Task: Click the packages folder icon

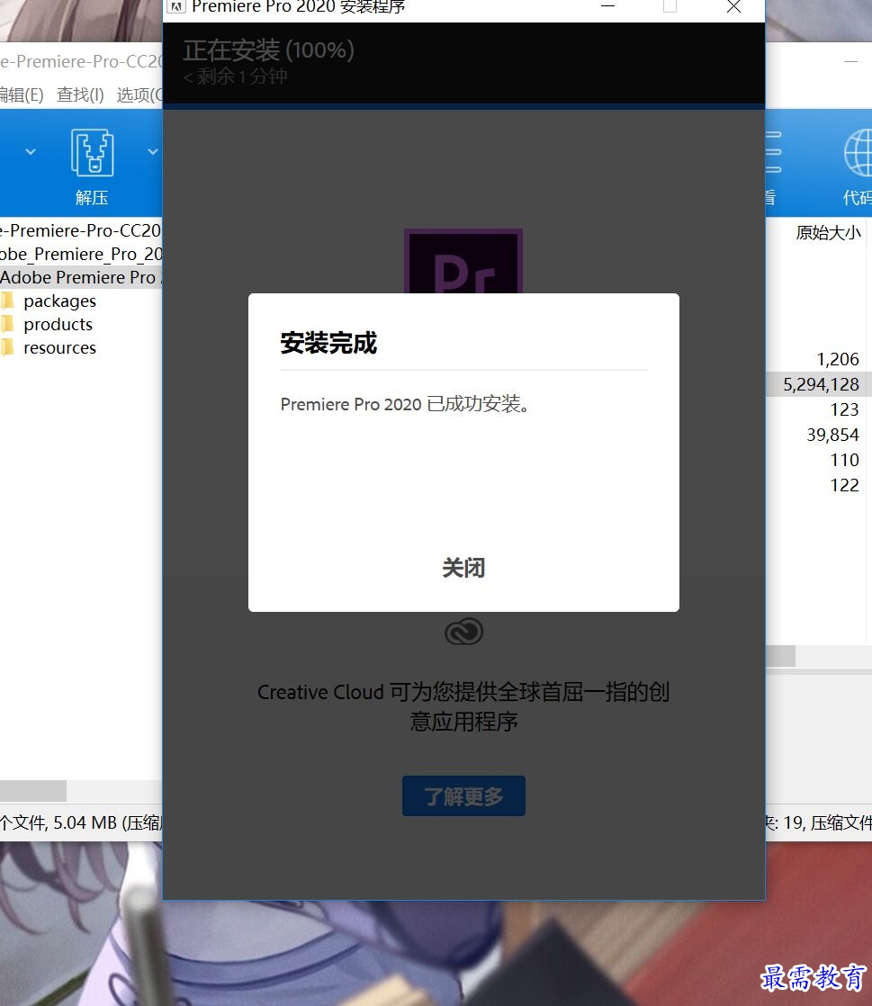Action: coord(8,301)
